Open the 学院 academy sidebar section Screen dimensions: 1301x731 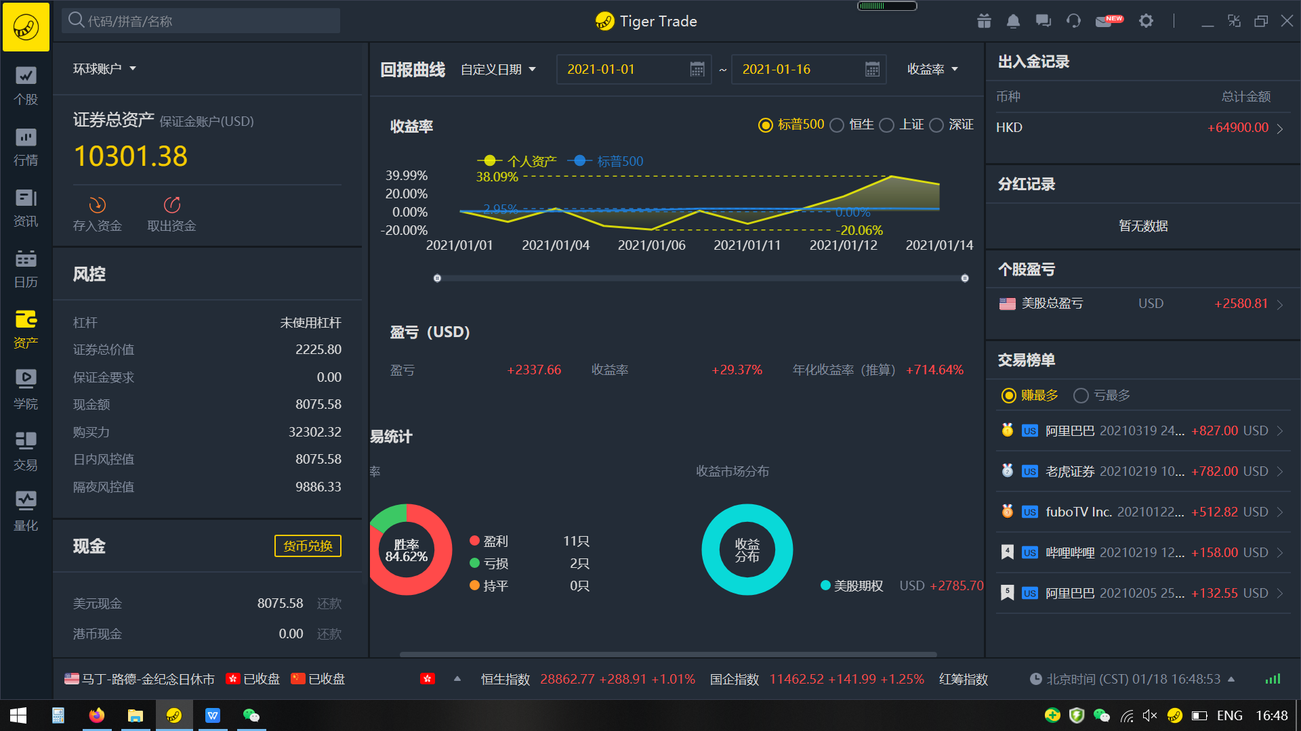click(26, 391)
